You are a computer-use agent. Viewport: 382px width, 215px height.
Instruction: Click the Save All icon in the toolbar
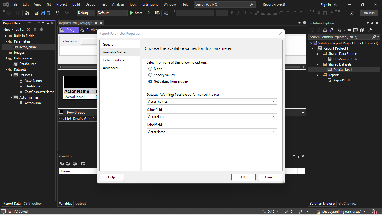tap(49, 13)
